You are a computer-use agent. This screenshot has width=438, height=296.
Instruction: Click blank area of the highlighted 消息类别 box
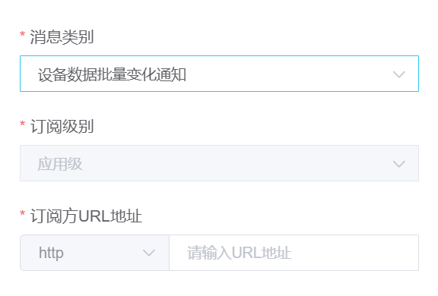(x=287, y=74)
